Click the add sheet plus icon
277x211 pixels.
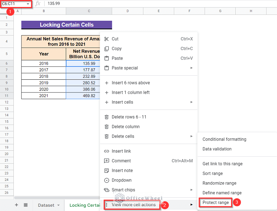pos(16,205)
